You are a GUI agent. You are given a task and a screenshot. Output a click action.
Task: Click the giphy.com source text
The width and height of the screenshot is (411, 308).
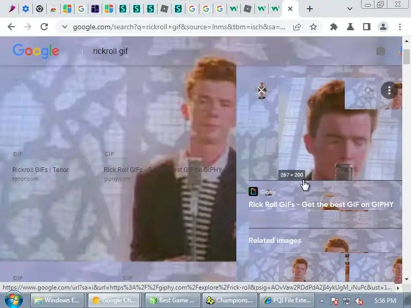pos(117,179)
